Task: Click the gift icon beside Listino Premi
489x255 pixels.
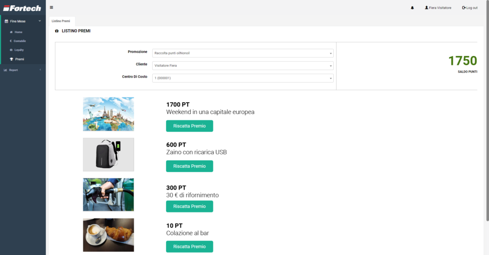Action: 57,31
